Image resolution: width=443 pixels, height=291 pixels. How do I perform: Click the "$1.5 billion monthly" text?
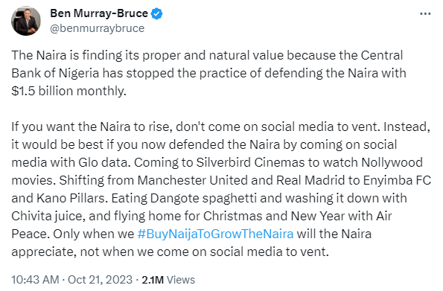[x=68, y=91]
